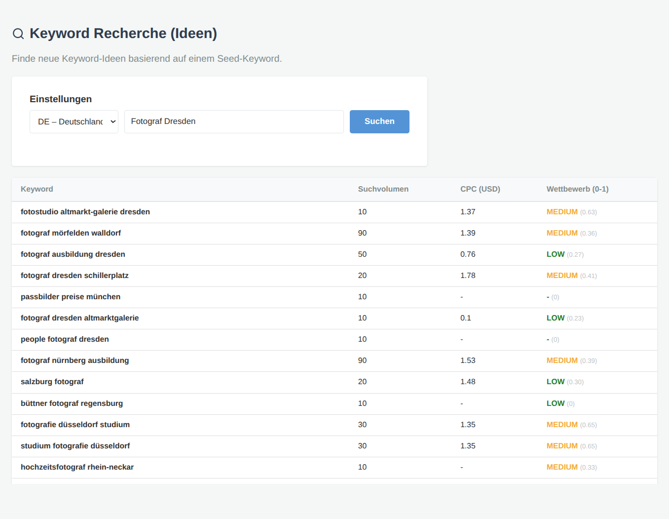Click the LOW badge for büttner fotograf regensburg

[x=556, y=403]
